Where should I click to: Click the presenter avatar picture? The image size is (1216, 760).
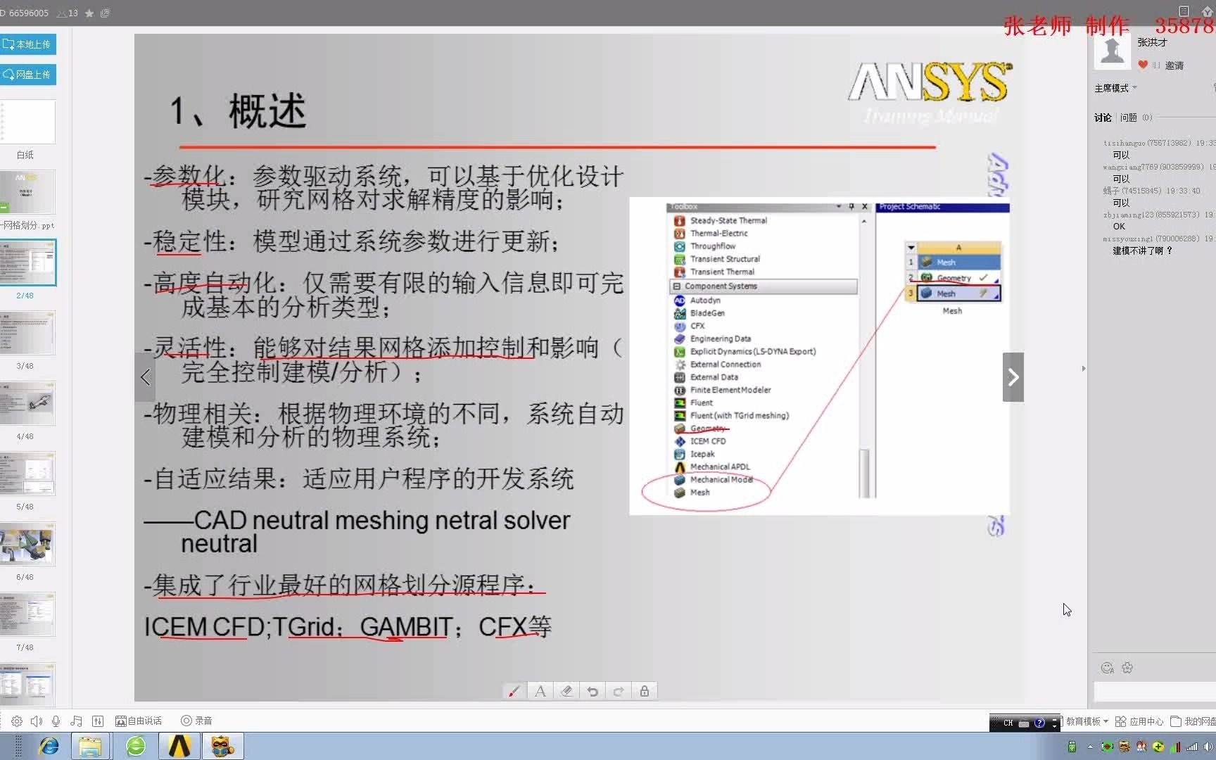pos(1113,51)
